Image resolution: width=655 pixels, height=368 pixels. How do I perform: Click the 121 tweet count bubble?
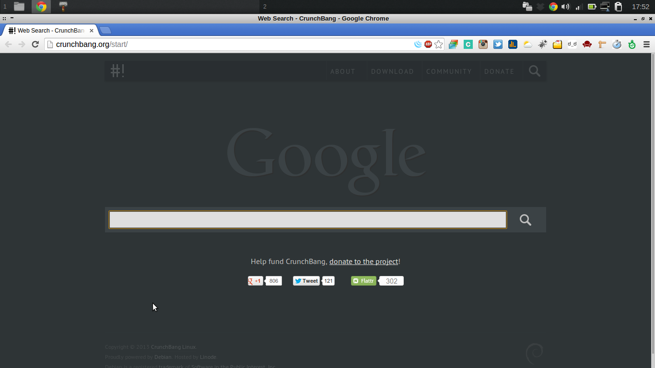[328, 281]
